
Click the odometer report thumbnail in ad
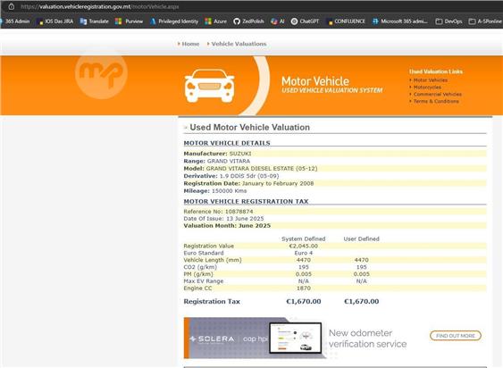tap(295, 338)
